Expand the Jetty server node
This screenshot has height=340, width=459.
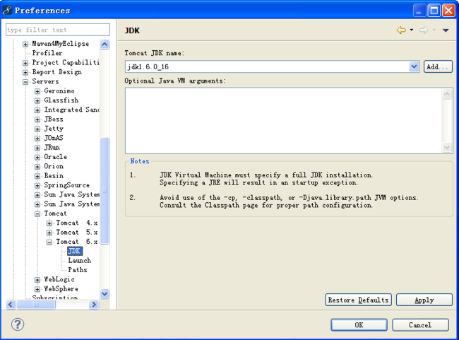click(x=37, y=129)
